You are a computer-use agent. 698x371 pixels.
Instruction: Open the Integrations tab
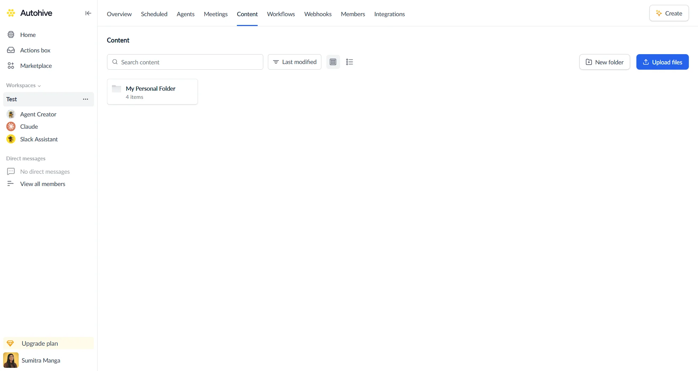pos(389,14)
